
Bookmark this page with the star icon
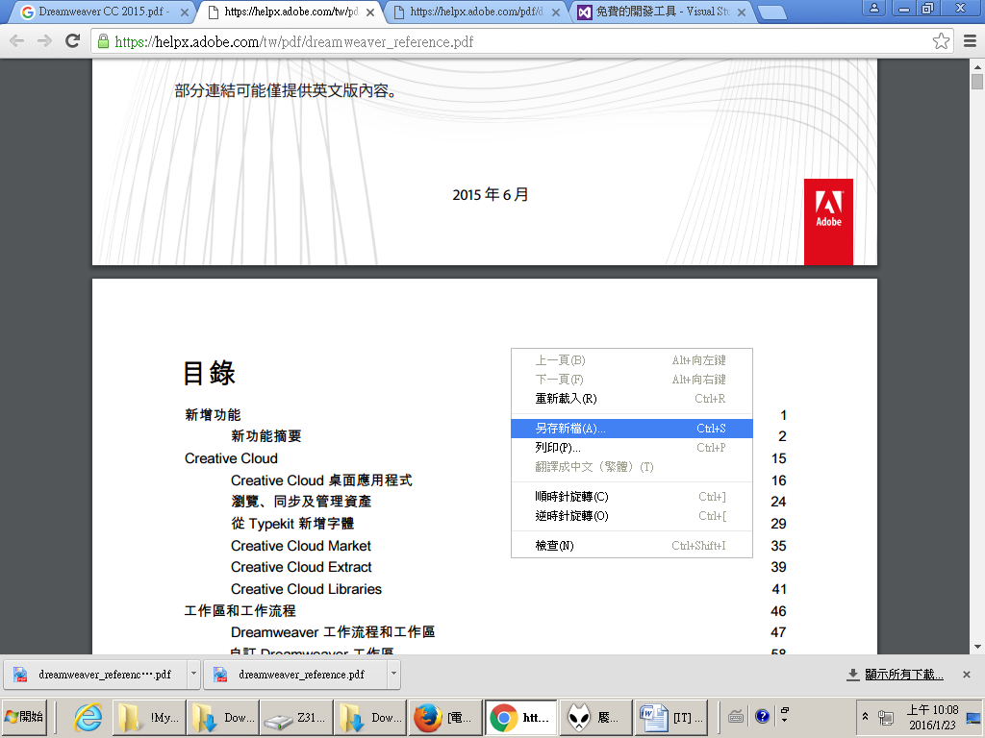941,41
